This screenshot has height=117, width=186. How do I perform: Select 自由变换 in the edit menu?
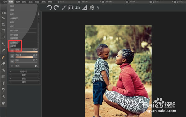[14, 31]
